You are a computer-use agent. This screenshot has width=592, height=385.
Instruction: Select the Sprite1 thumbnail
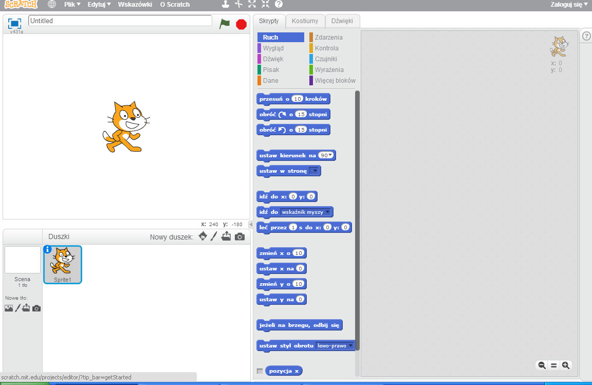click(63, 265)
